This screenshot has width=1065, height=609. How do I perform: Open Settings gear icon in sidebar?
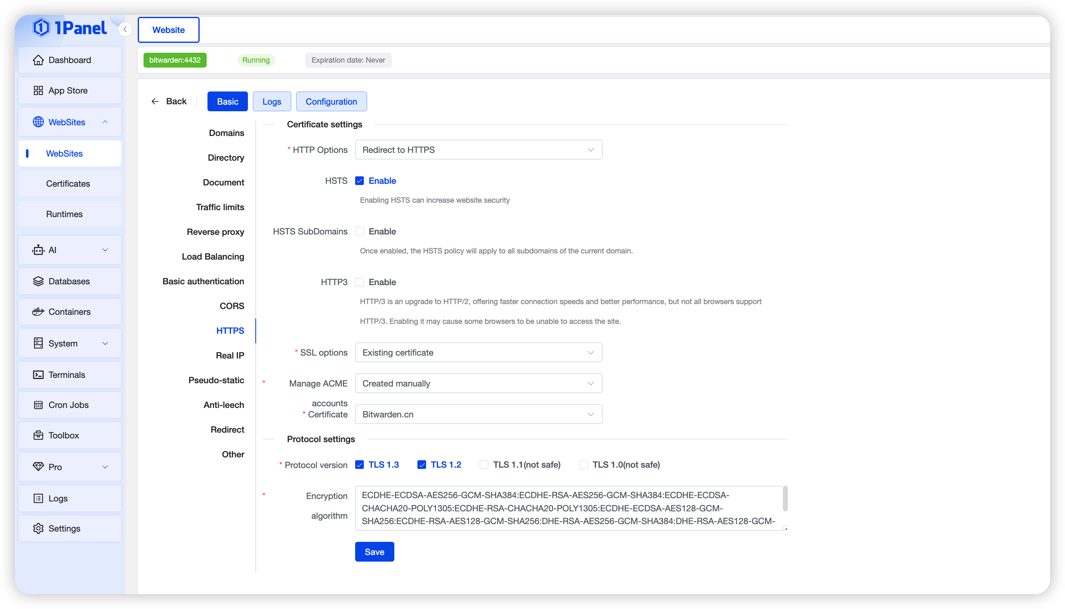[x=38, y=528]
